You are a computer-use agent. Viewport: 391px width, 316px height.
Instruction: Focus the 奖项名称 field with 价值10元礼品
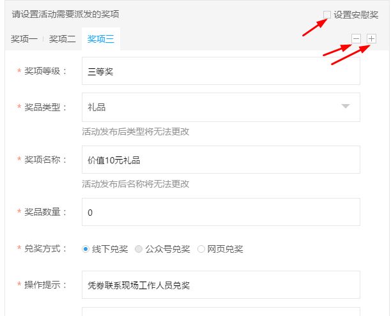221,160
